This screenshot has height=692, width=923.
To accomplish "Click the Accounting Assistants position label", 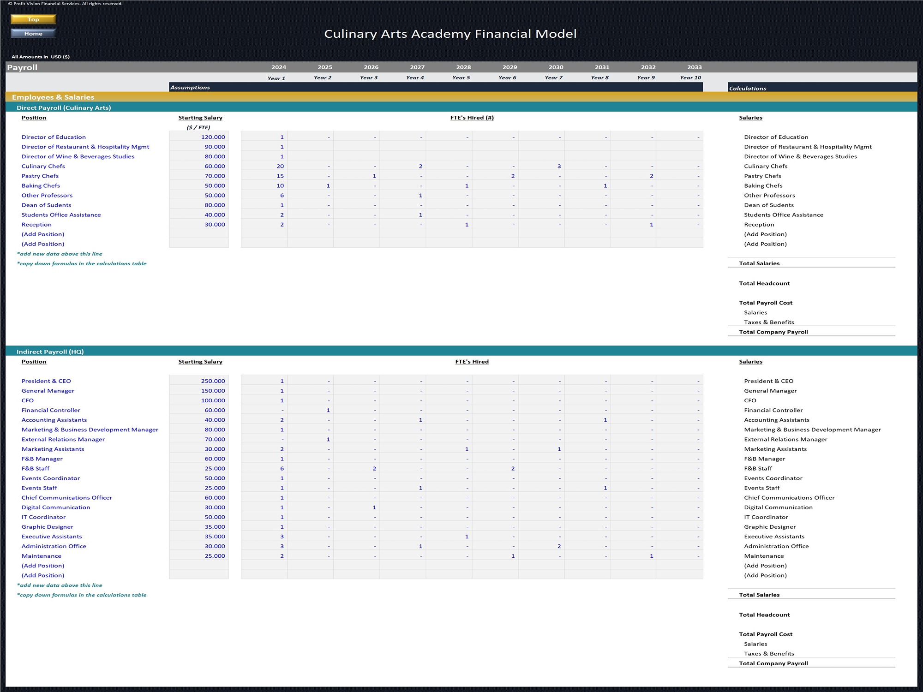I will (x=54, y=420).
